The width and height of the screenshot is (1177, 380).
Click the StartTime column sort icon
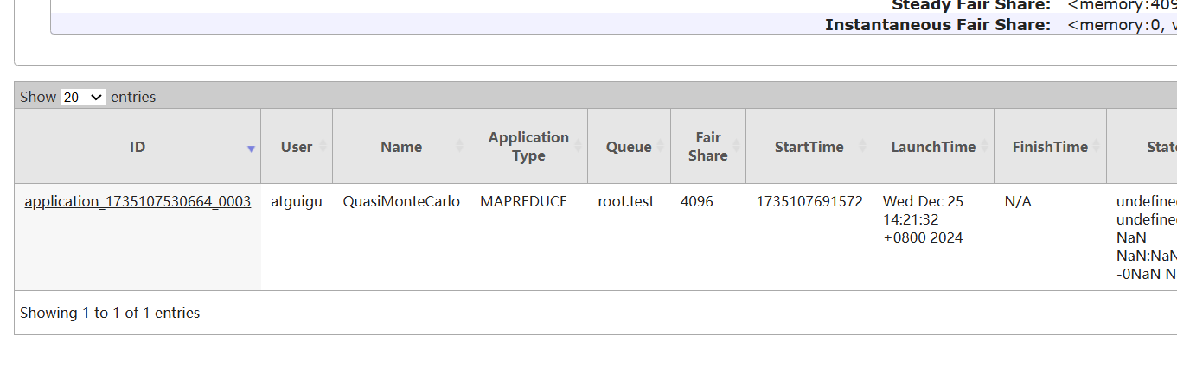(x=863, y=147)
